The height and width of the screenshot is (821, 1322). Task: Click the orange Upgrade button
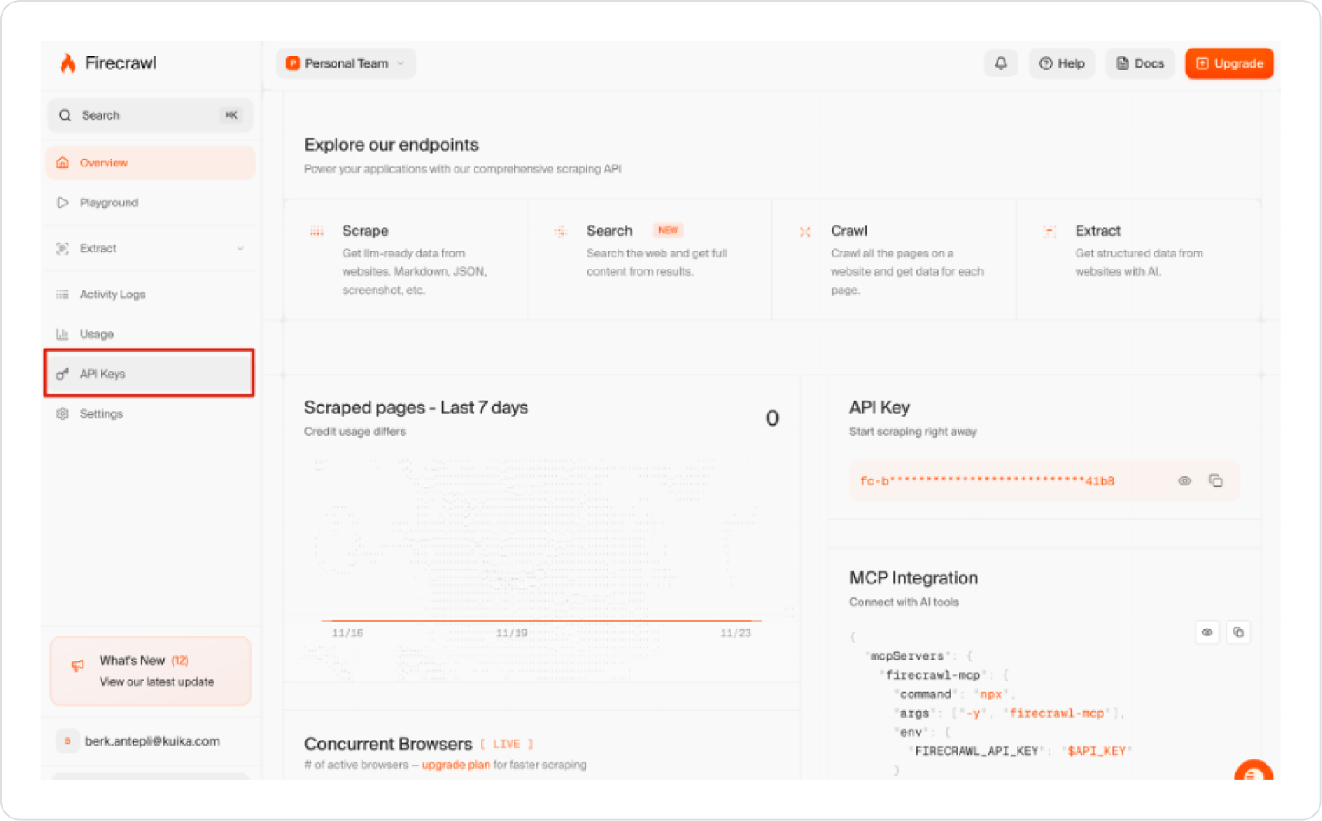pos(1229,63)
